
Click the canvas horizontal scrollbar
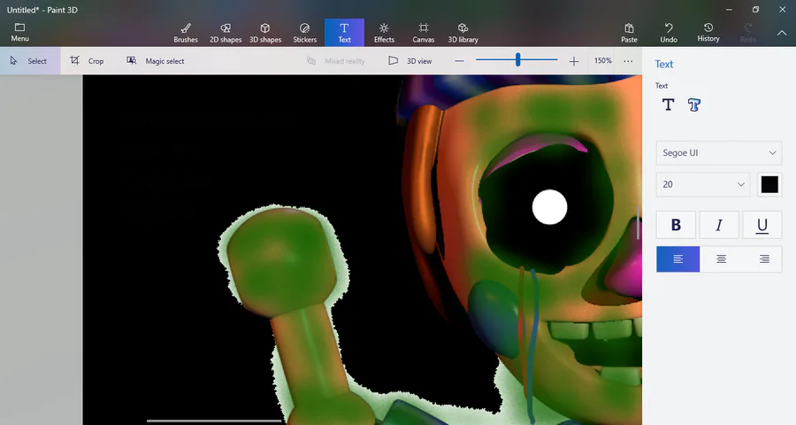(x=214, y=421)
